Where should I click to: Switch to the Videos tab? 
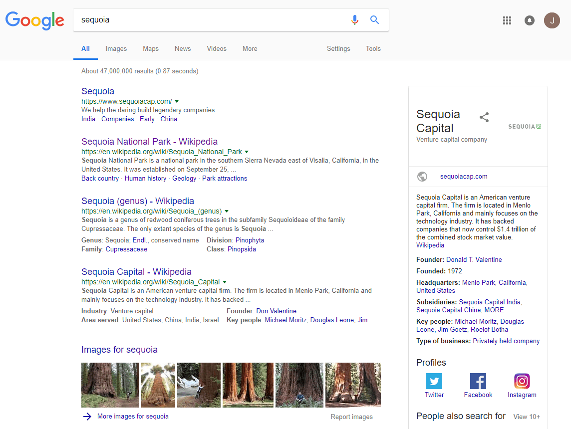(216, 48)
